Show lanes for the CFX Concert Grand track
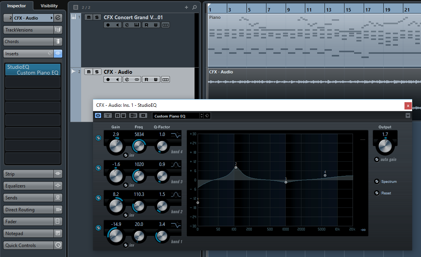 [165, 25]
